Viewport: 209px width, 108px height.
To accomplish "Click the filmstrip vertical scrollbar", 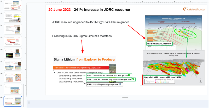I will click(24, 96).
